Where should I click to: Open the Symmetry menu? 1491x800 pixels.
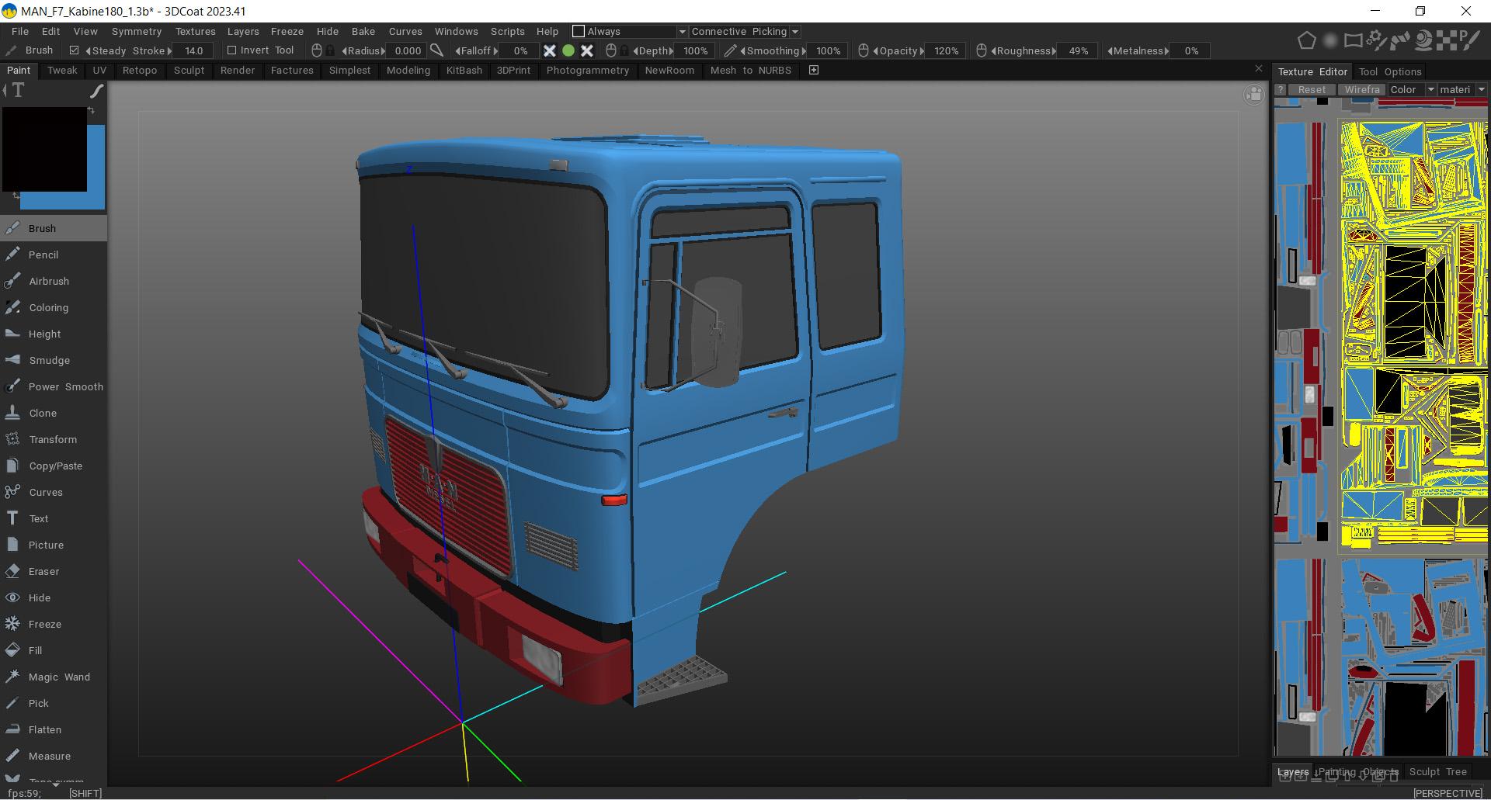coord(136,31)
